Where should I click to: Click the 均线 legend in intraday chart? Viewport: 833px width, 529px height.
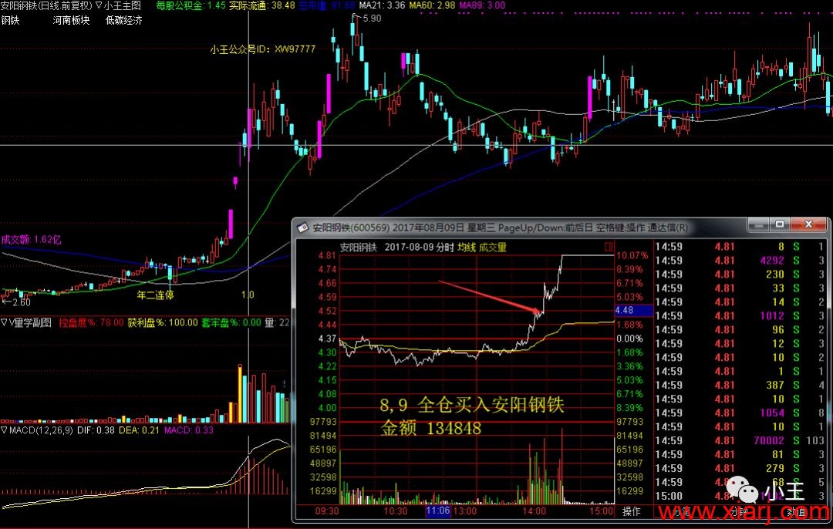[467, 247]
